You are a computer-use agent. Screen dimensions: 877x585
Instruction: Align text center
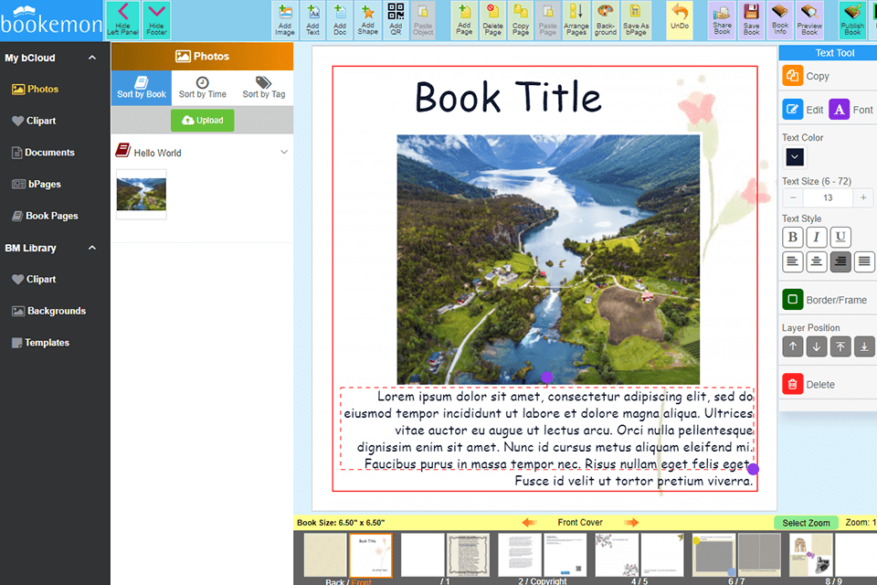point(817,261)
